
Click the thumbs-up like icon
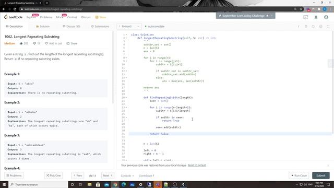click(x=21, y=43)
